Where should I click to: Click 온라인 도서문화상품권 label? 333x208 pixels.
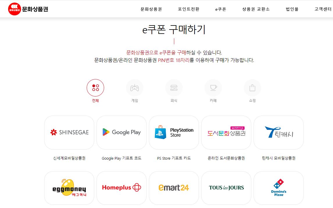(x=226, y=158)
